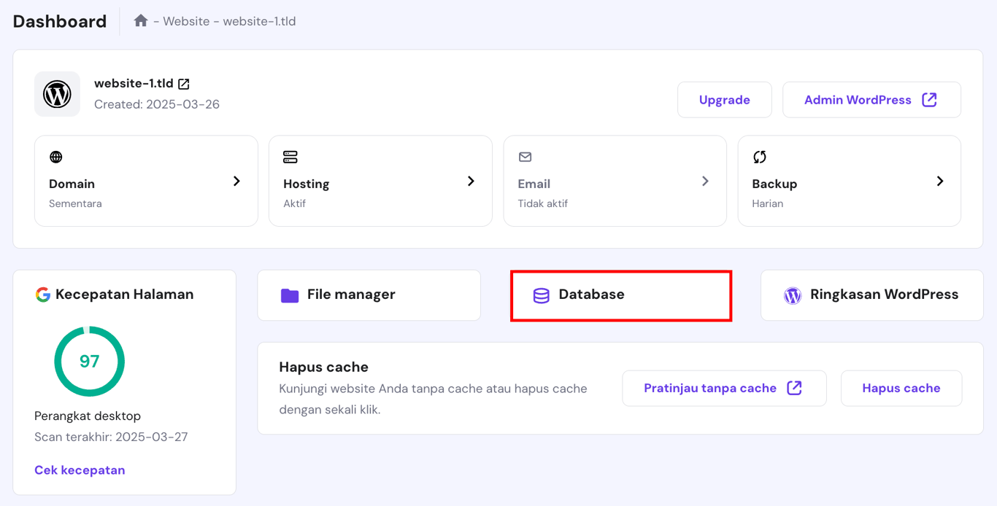Click the envelope icon on Email card
Screen dimensions: 997x506
tap(525, 157)
